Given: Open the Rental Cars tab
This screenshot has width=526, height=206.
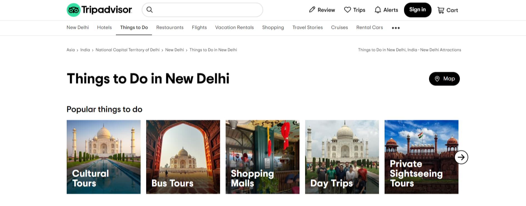Looking at the screenshot, I should pyautogui.click(x=370, y=27).
